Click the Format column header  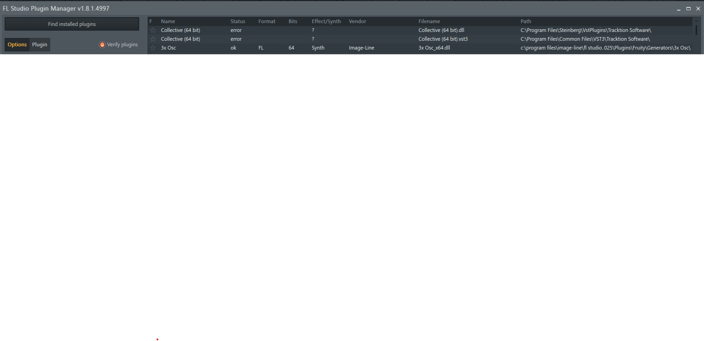pos(267,21)
